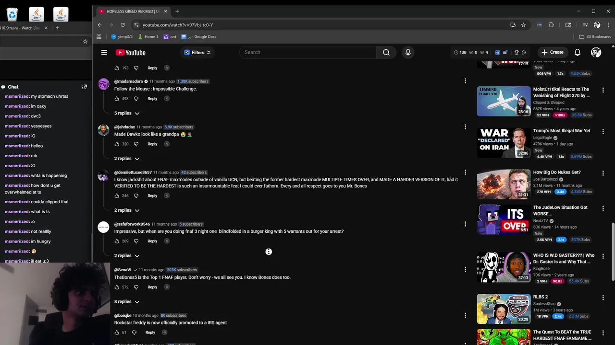Open ytmp3/4 bookmark
Image resolution: width=615 pixels, height=345 pixels.
[x=122, y=36]
